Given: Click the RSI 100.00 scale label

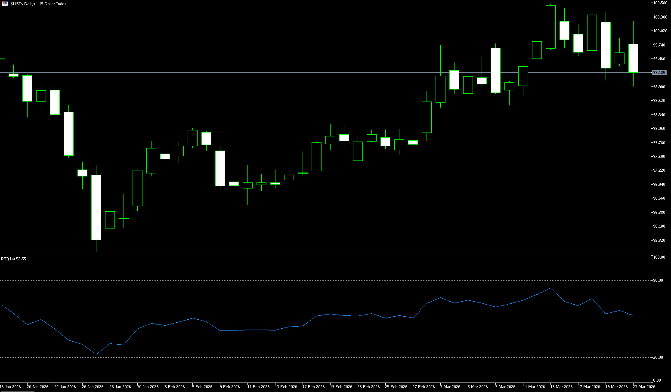Looking at the screenshot, I should tap(659, 257).
